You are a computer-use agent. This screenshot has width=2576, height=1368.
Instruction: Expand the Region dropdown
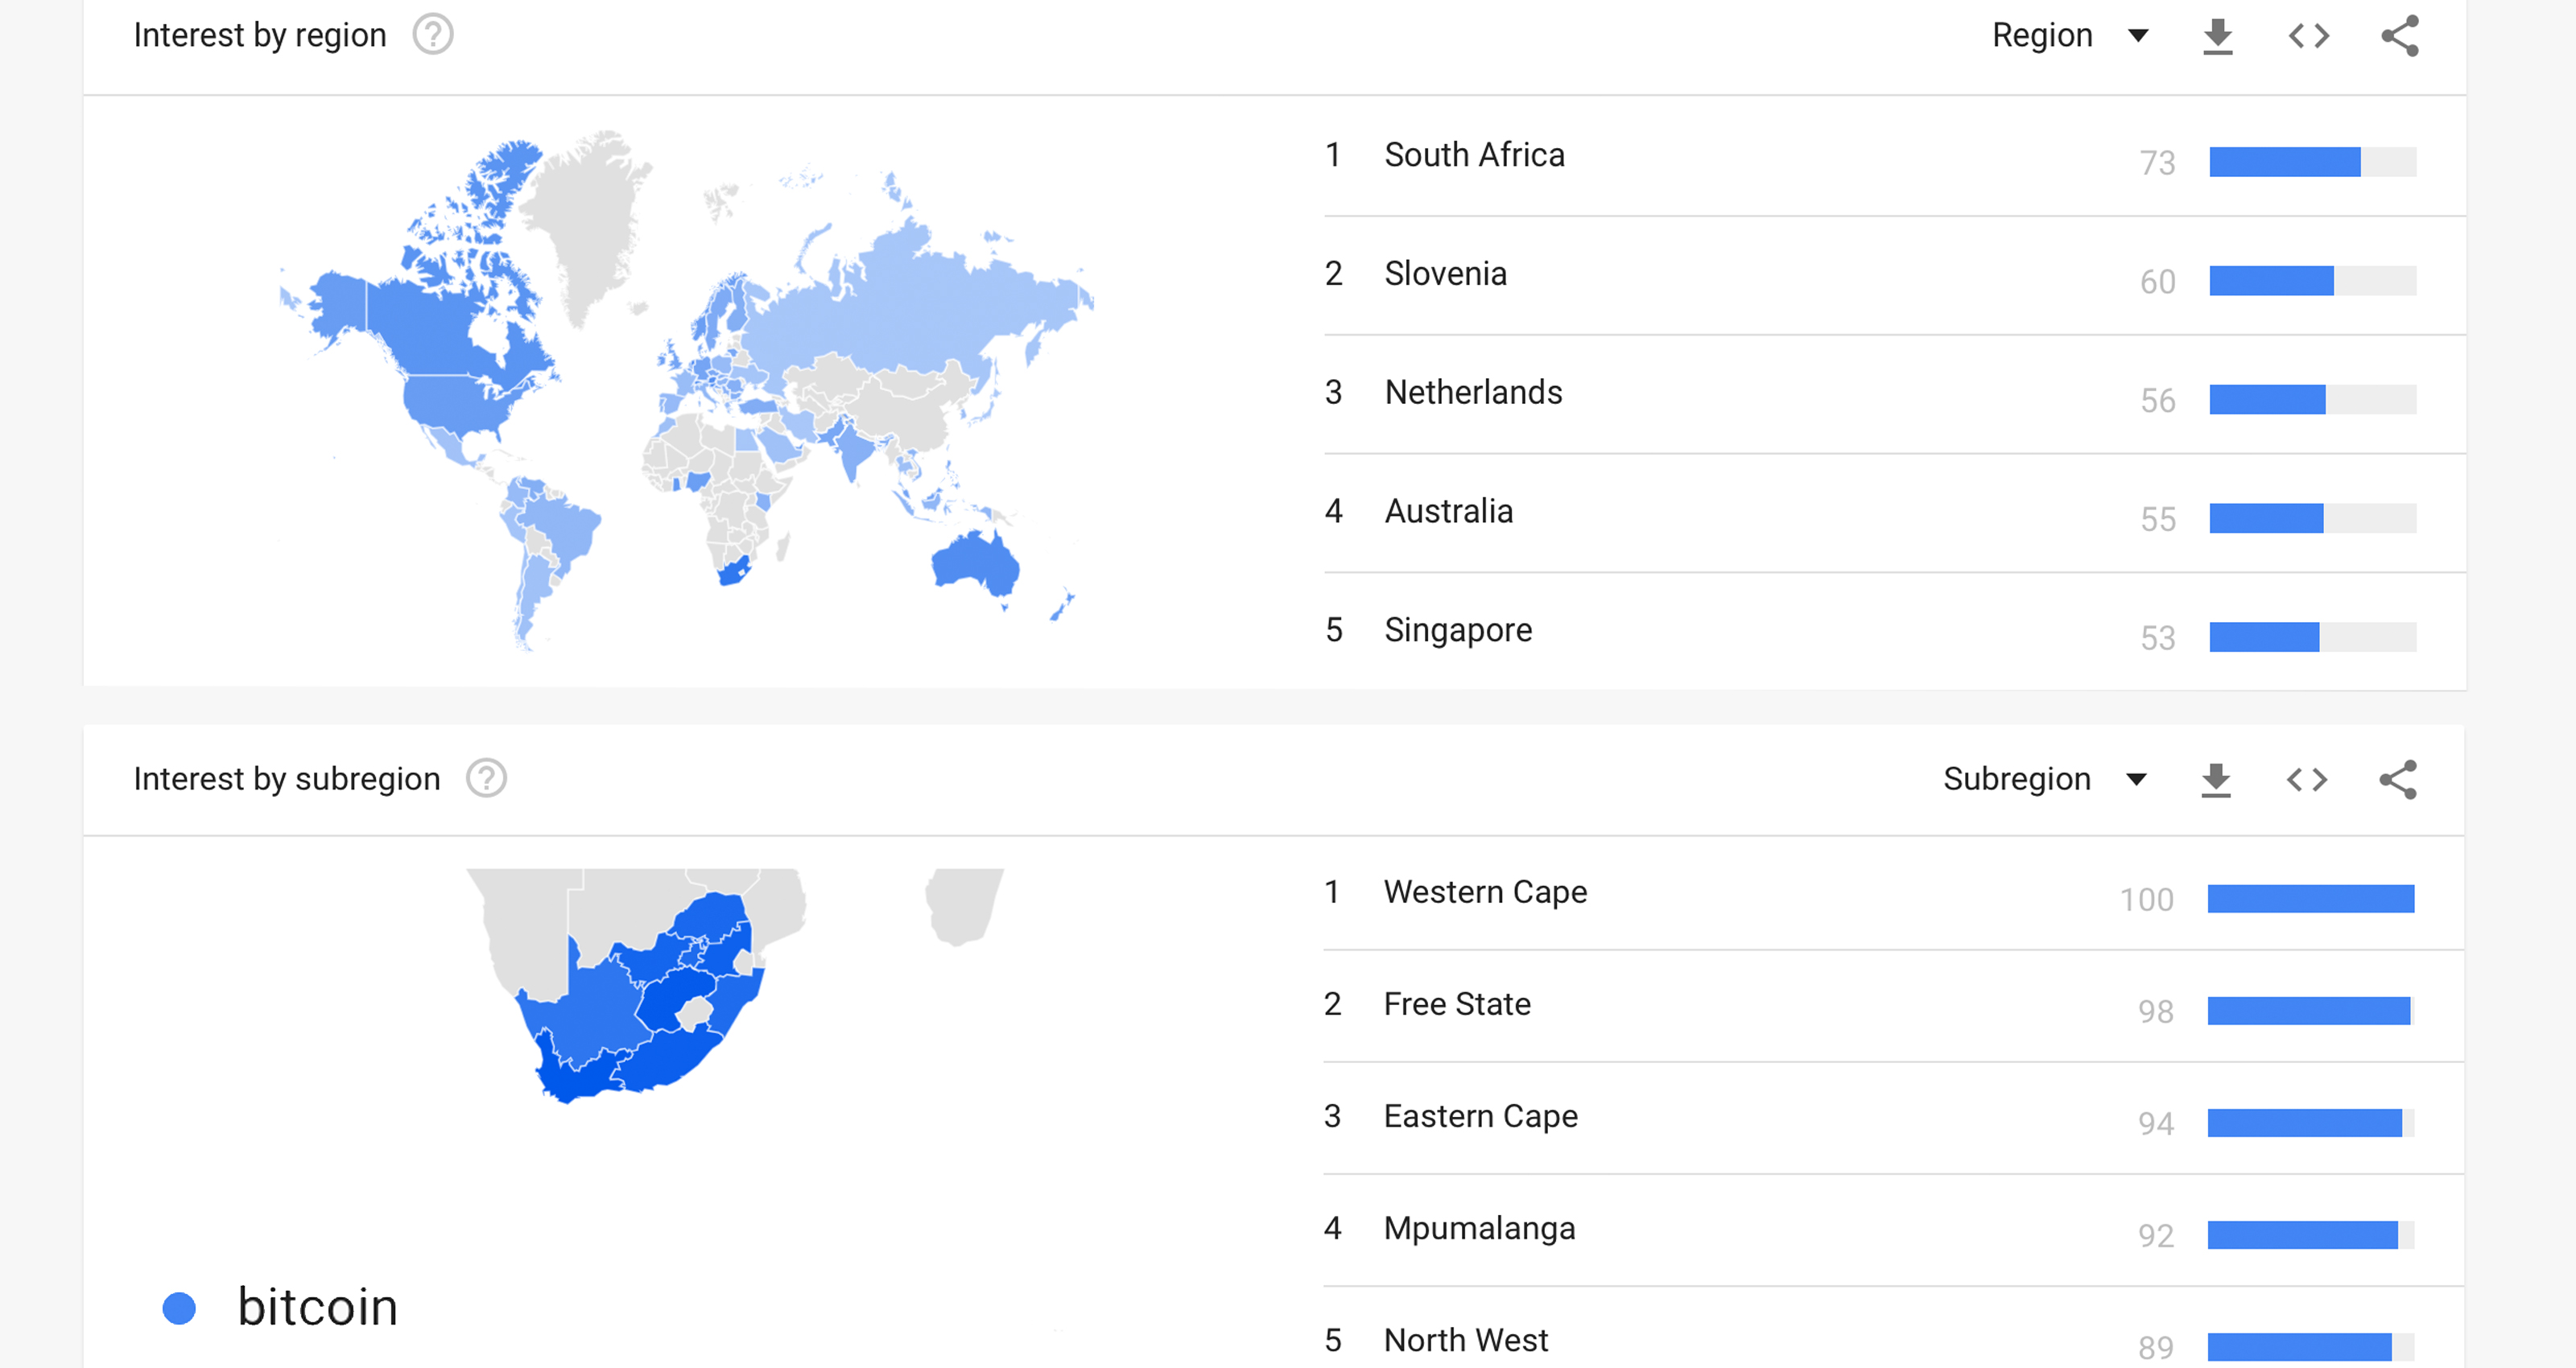pos(2069,36)
